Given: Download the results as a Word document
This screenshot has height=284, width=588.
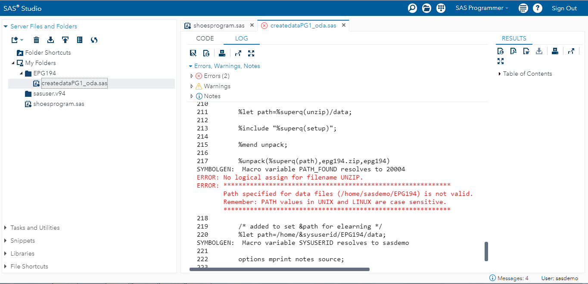Looking at the screenshot, I should coord(526,51).
